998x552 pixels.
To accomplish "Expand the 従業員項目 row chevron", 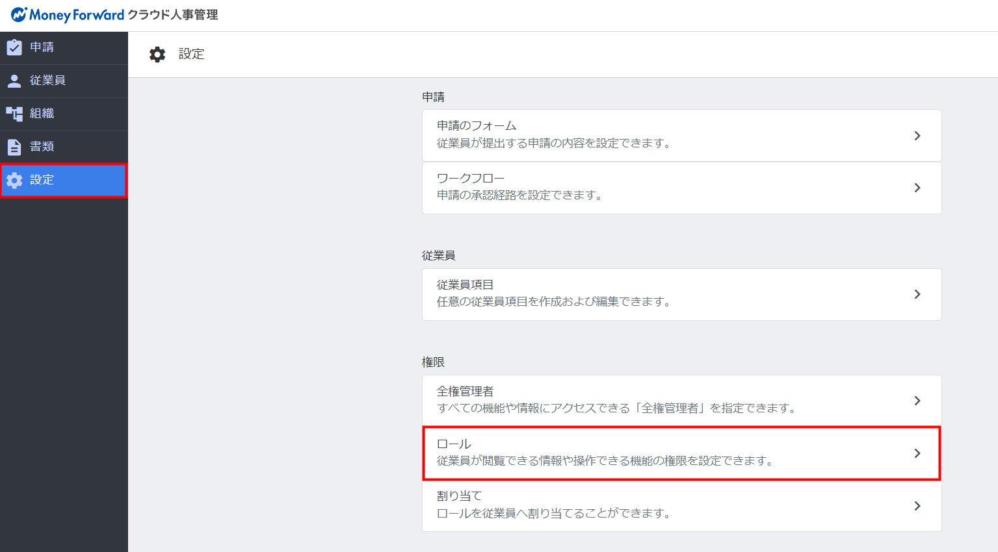I will [917, 294].
